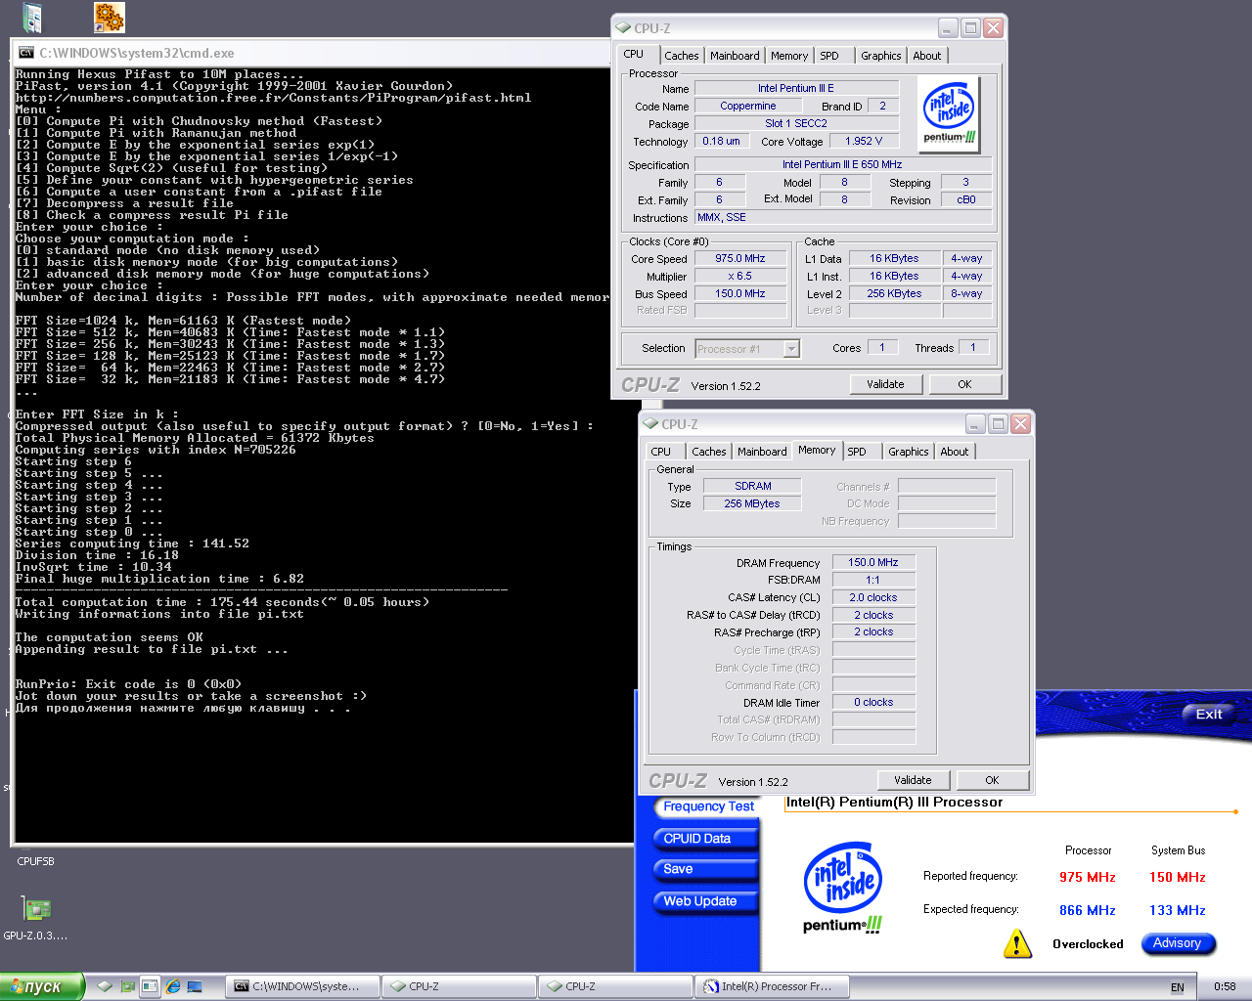Click the memory Type value SDRAM

click(x=753, y=486)
